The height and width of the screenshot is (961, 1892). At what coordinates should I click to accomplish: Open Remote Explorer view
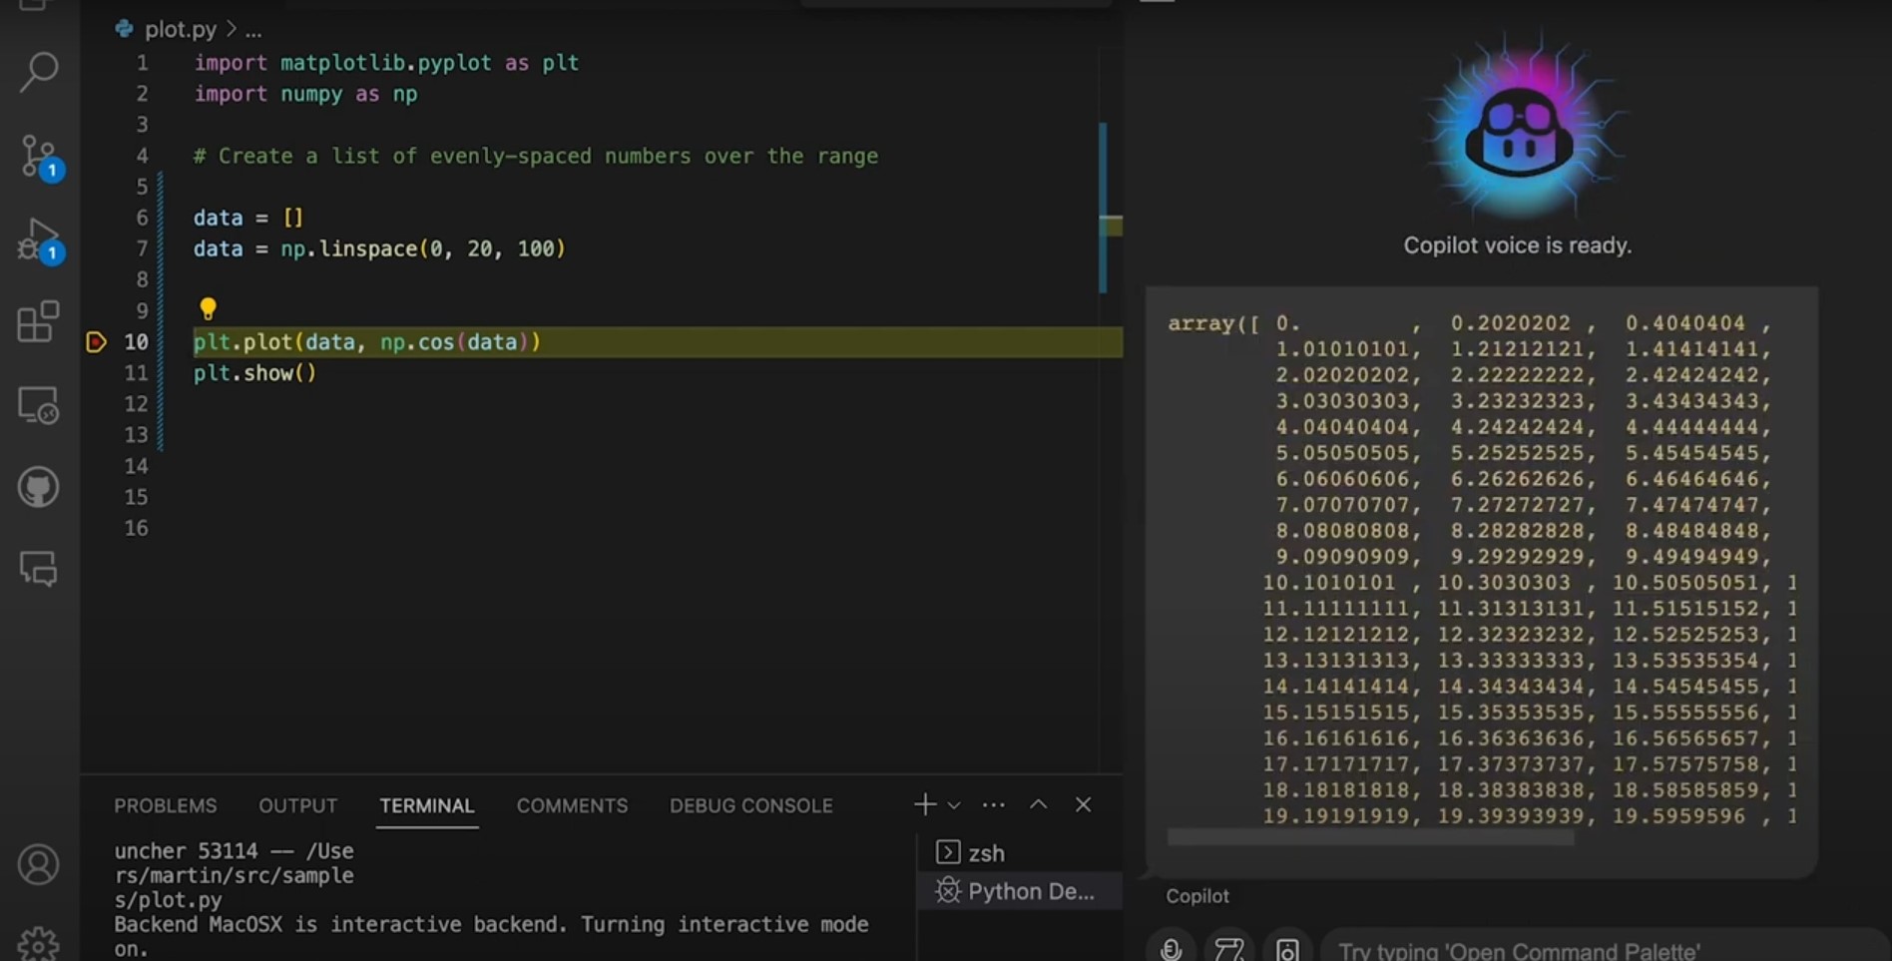tap(39, 405)
